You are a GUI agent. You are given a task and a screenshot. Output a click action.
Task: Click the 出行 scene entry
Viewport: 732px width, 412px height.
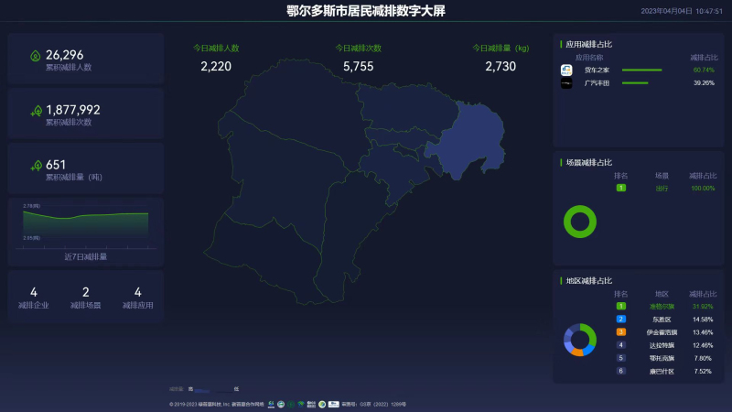(x=662, y=188)
